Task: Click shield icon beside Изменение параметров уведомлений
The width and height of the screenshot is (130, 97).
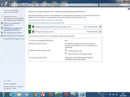Action: tap(2, 23)
